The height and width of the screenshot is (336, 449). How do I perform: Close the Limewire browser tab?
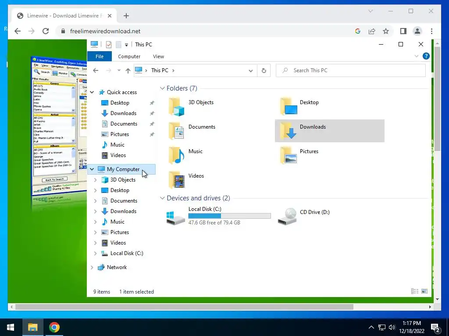point(109,16)
